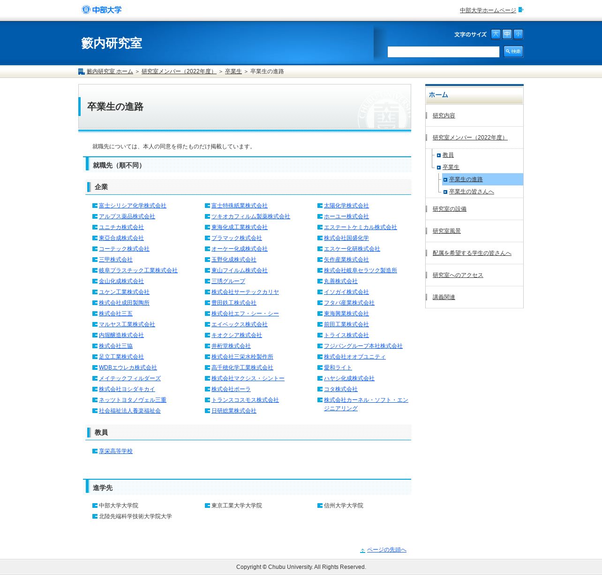The height and width of the screenshot is (575, 602).
Task: Open 三琇グループ link
Action: (228, 281)
